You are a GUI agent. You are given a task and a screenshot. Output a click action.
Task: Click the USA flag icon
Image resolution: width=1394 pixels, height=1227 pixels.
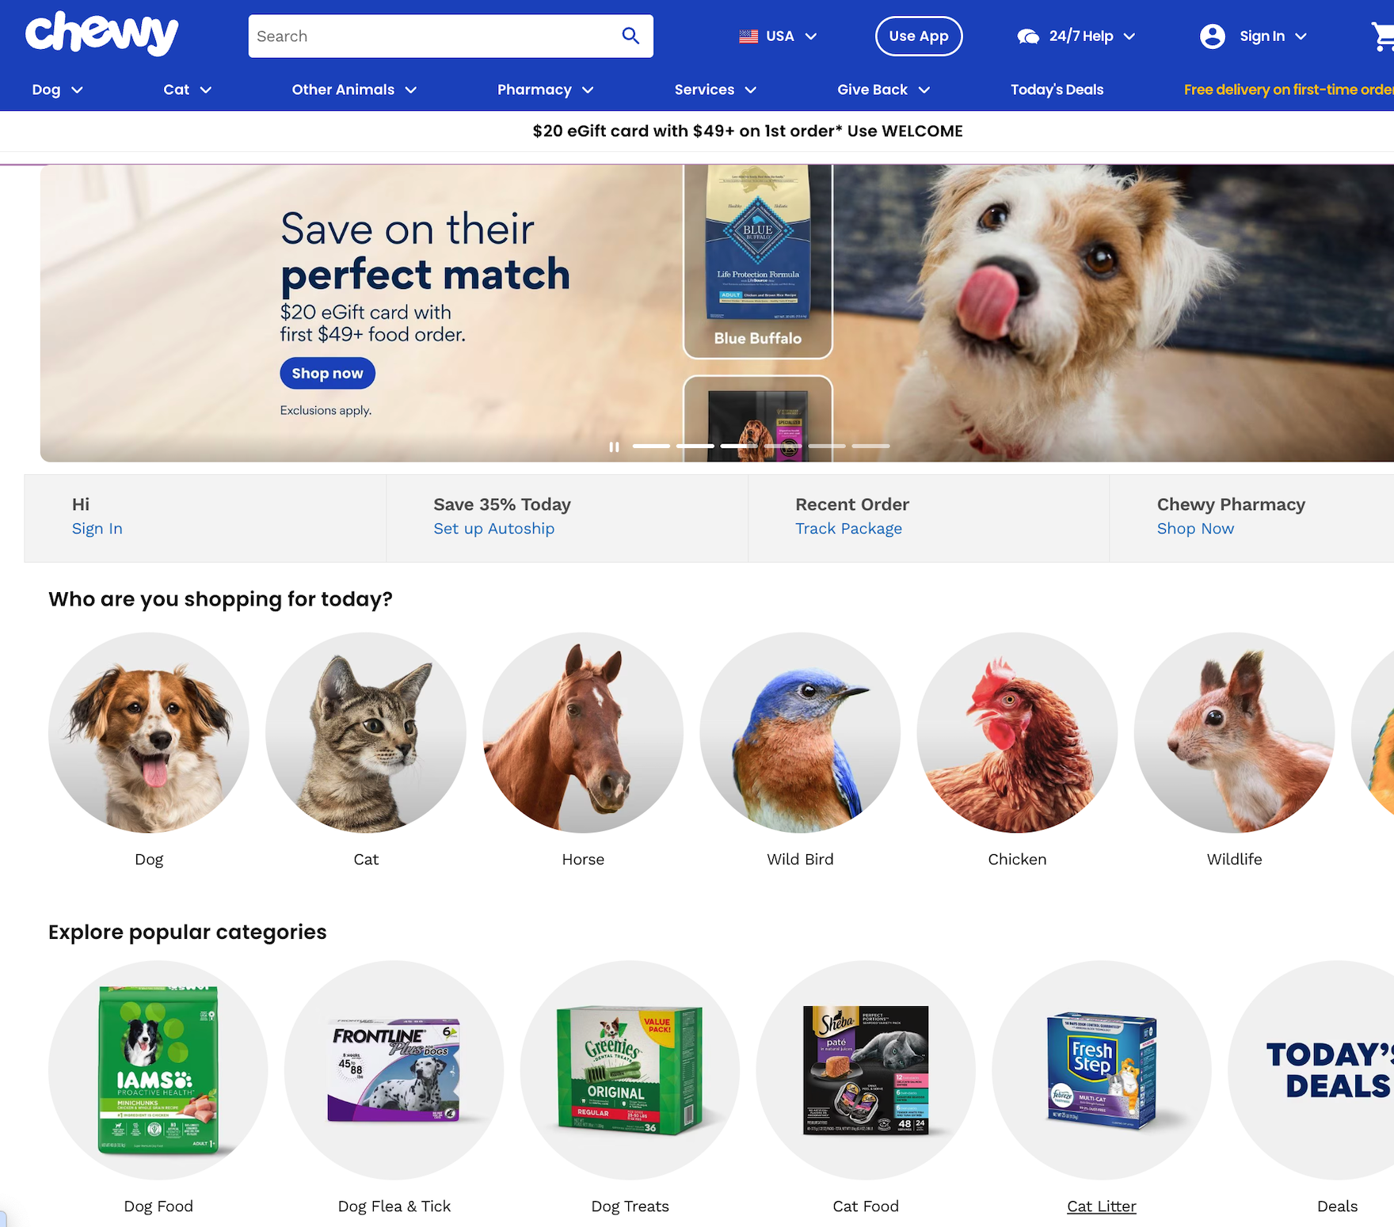(x=748, y=36)
